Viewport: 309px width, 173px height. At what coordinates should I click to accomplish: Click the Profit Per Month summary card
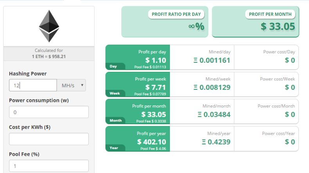tap(255, 22)
